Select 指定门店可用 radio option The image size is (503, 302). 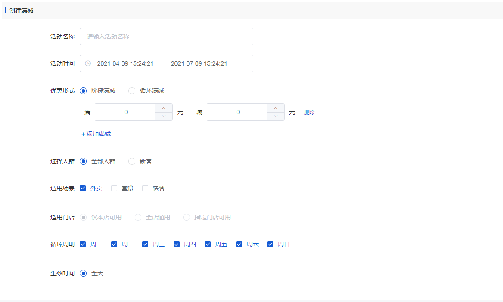tap(186, 218)
